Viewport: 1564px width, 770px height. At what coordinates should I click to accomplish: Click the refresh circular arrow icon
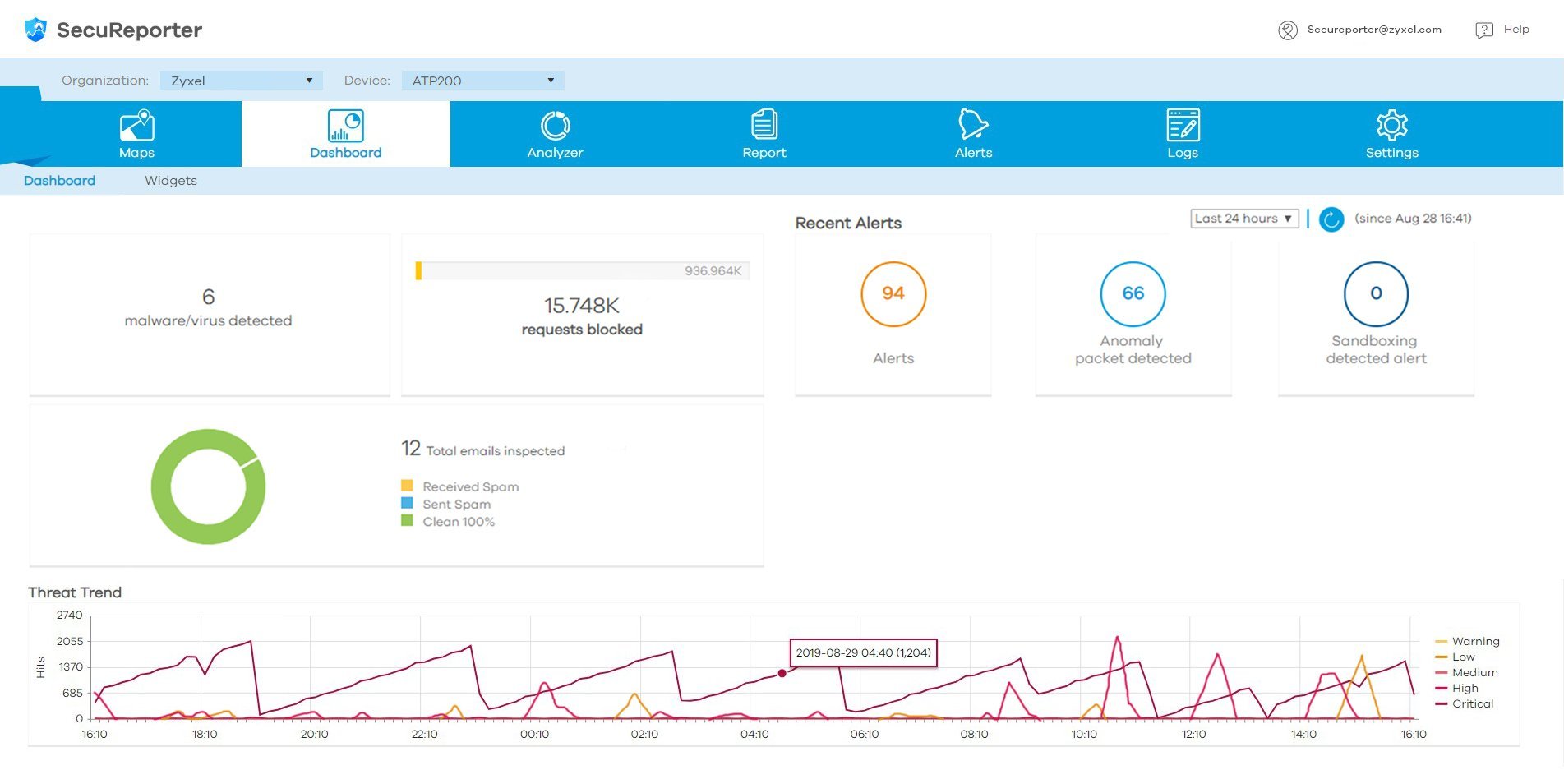pyautogui.click(x=1331, y=219)
